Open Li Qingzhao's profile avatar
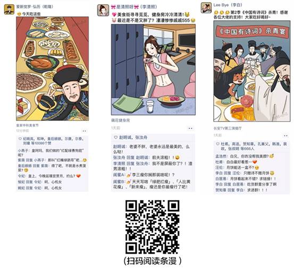 point(103,10)
